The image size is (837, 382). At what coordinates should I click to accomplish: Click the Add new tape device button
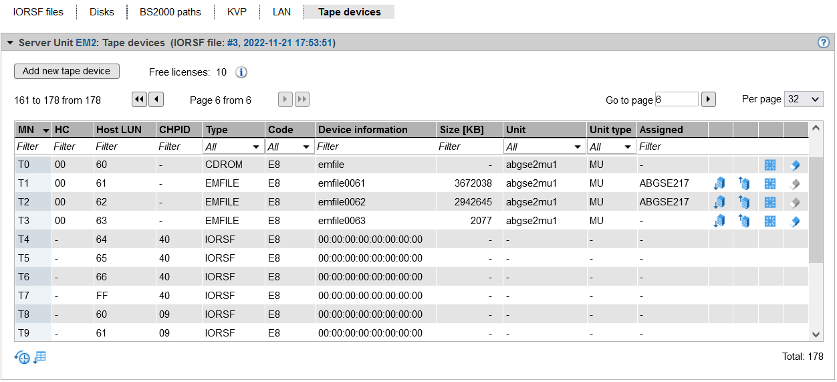point(67,71)
